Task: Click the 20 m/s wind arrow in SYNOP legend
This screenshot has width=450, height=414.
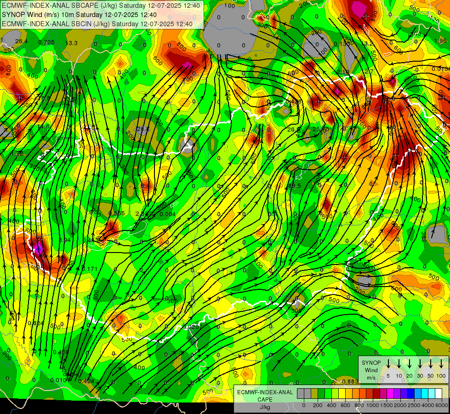Action: (x=409, y=364)
